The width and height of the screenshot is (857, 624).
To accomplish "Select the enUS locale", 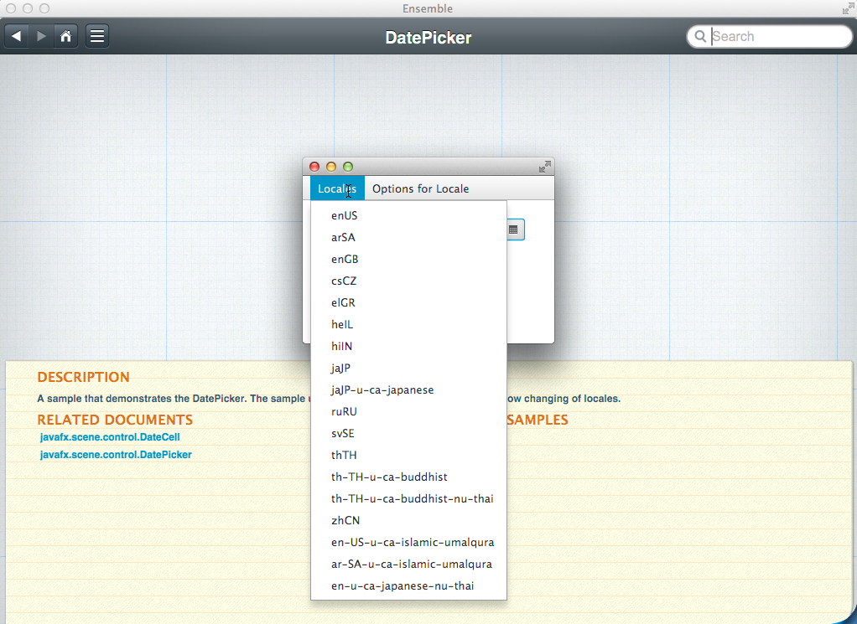I will tap(345, 215).
